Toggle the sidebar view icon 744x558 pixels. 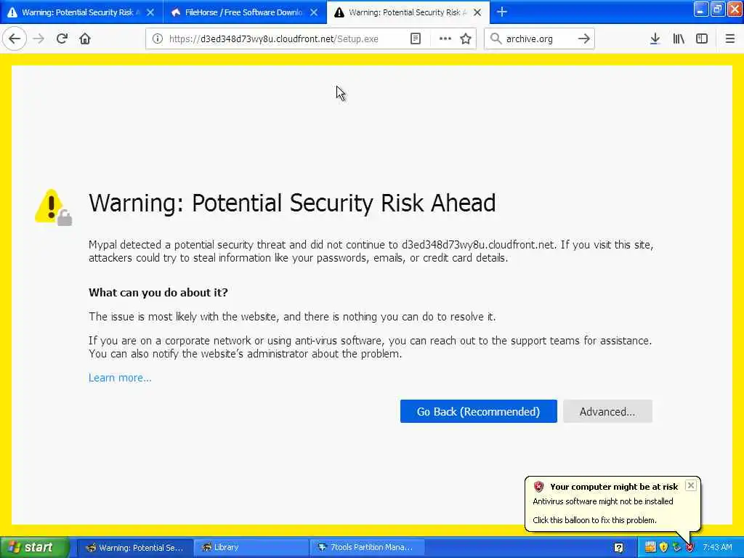pos(702,39)
